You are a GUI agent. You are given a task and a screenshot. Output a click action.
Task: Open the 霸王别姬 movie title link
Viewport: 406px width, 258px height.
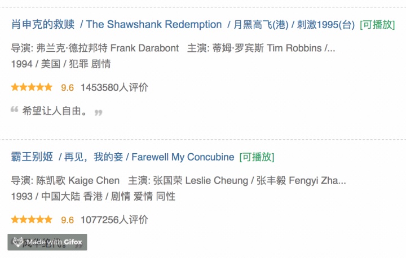(32, 157)
